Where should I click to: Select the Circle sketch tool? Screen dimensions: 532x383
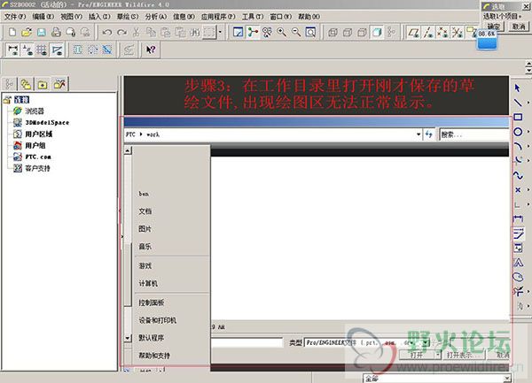[518, 132]
